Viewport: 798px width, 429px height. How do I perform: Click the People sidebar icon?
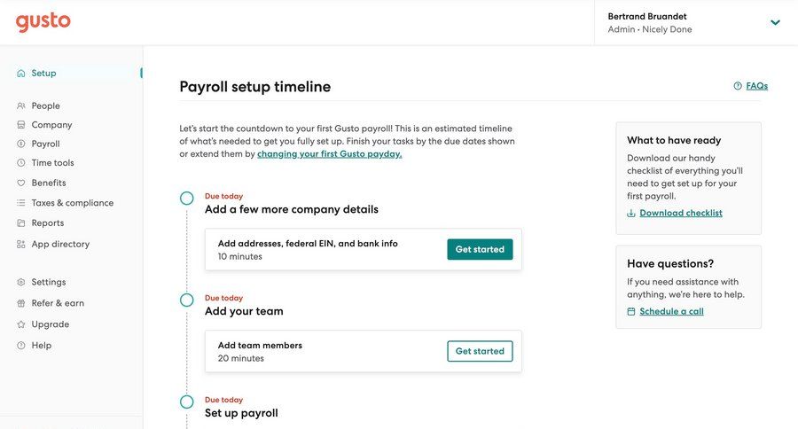[x=21, y=106]
